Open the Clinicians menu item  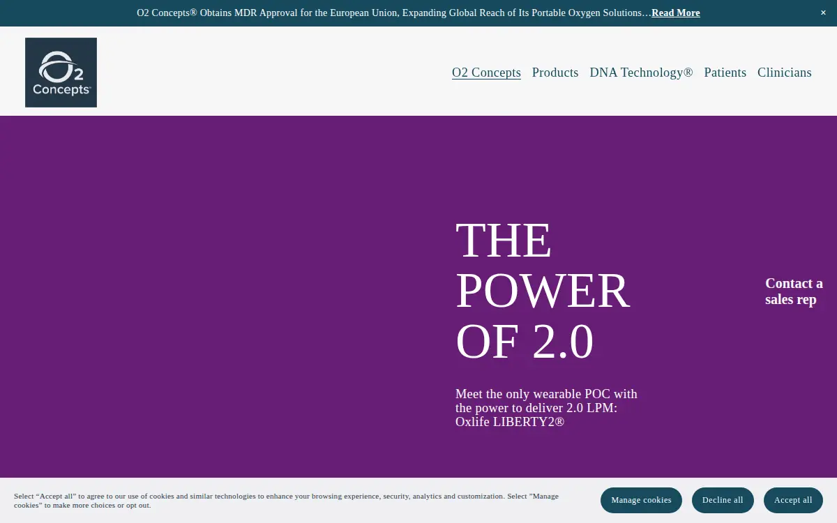785,73
